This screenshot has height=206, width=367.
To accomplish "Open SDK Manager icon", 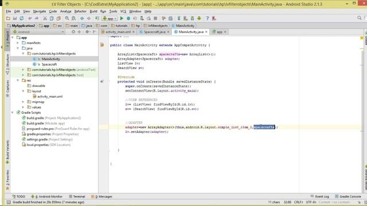I will coord(192,18).
